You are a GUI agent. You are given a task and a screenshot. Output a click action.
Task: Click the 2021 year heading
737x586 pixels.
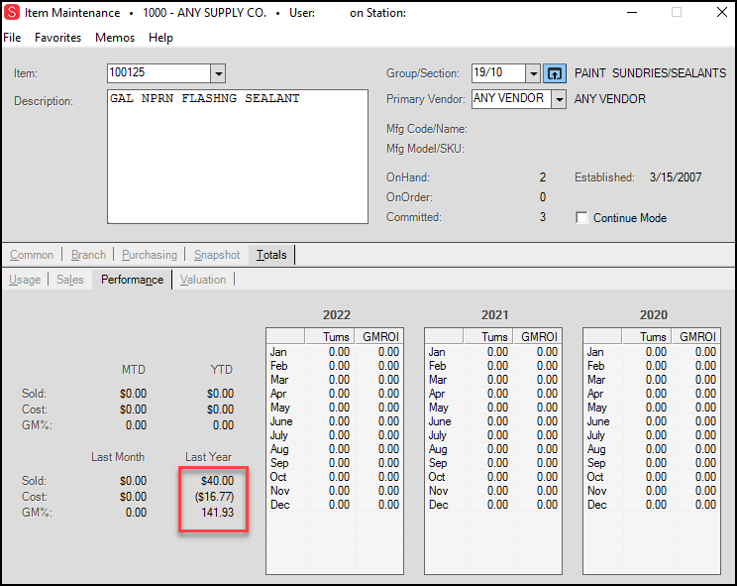pos(495,315)
